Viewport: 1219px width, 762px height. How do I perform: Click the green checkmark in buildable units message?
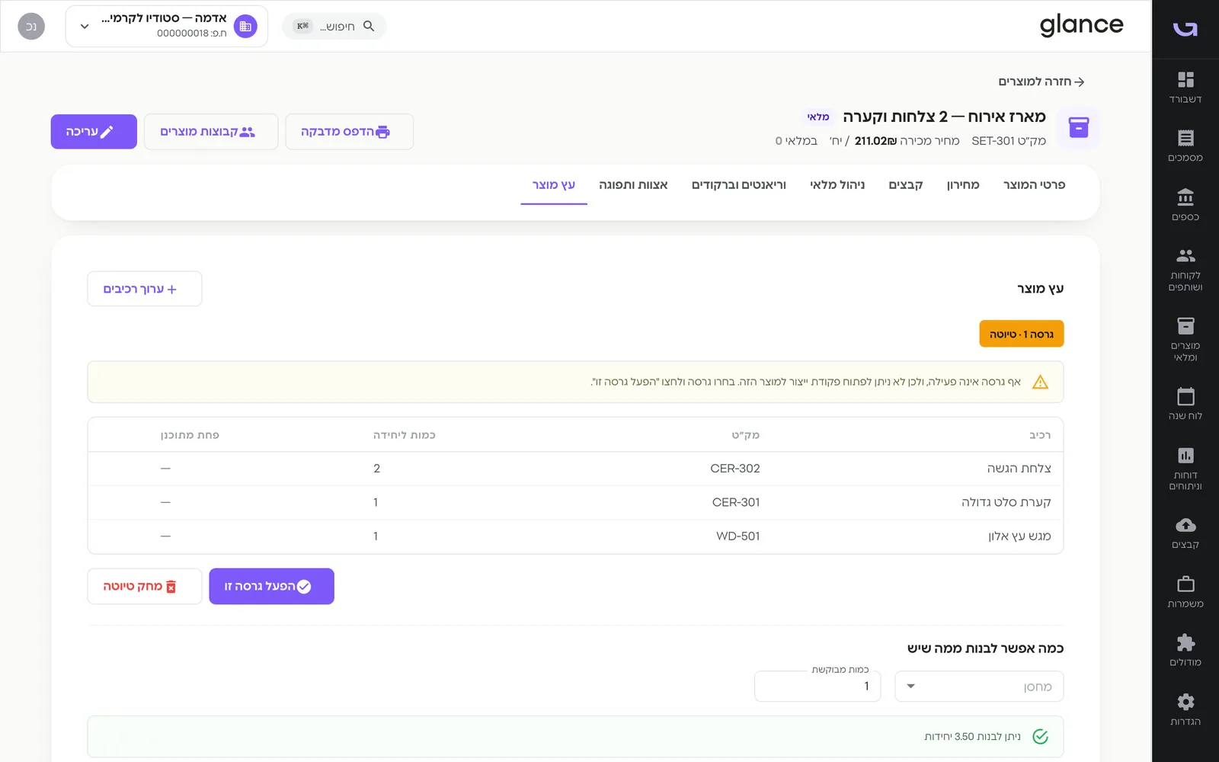coord(1040,736)
